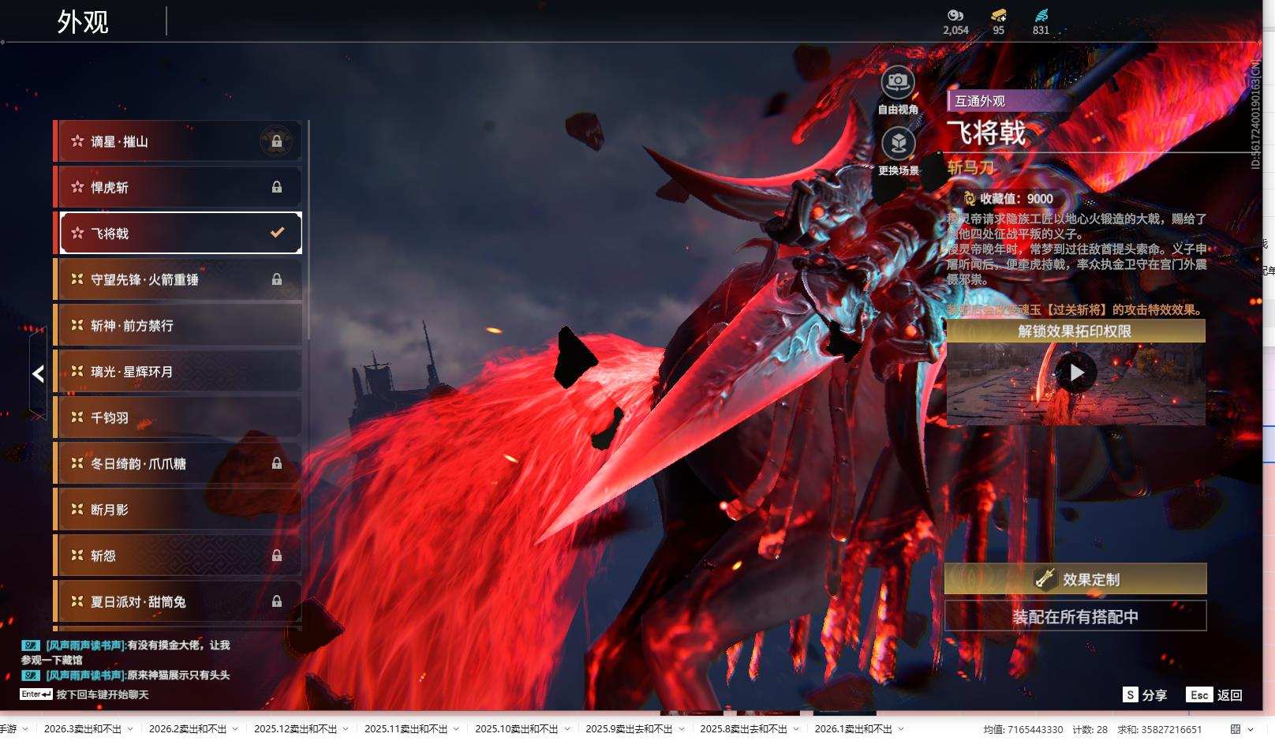1275x741 pixels.
Task: Click the weapon skin list scrollbar
Action: (308, 230)
